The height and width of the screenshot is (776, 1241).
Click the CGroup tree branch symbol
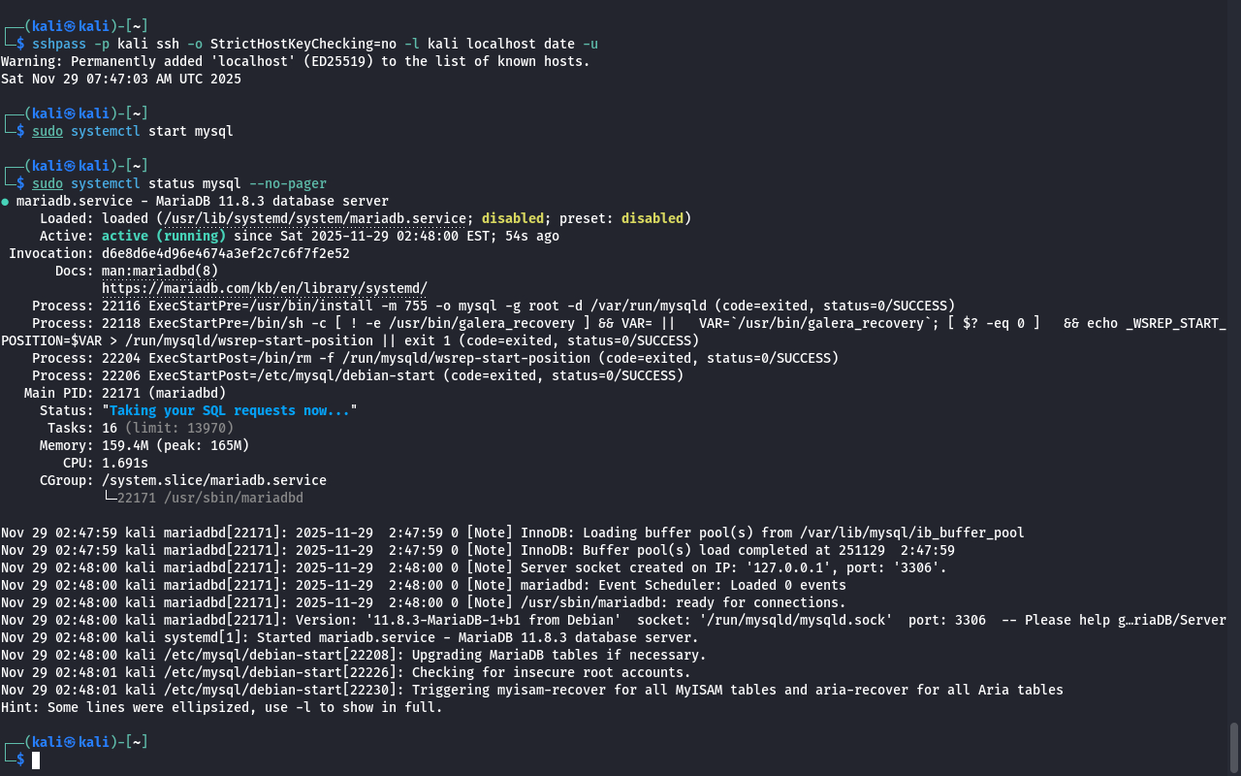coord(109,499)
